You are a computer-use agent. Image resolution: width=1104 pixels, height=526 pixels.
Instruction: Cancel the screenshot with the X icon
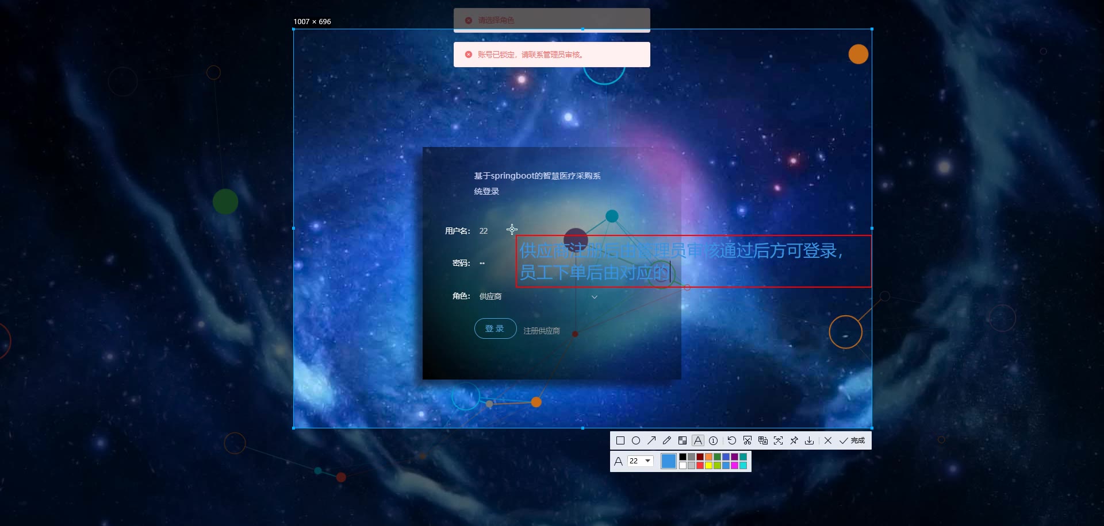(828, 440)
